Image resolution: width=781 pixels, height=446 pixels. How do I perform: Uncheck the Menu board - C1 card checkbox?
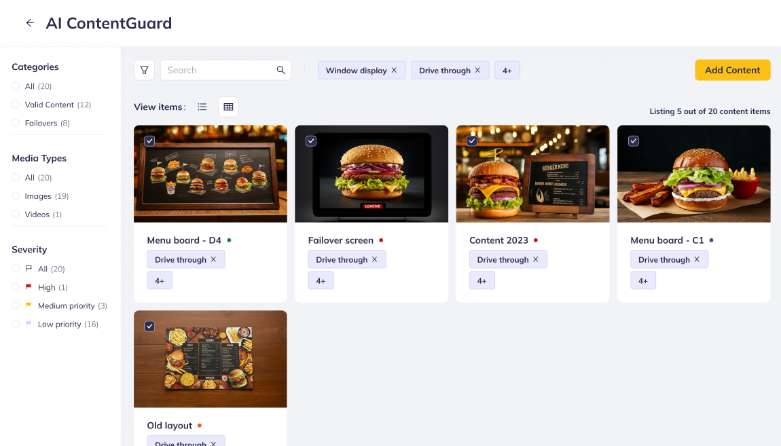coord(633,141)
